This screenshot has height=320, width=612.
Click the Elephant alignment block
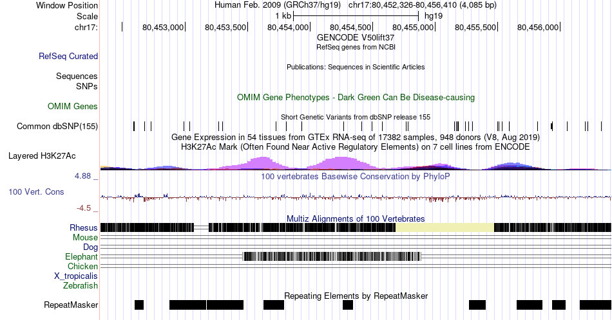click(x=332, y=256)
